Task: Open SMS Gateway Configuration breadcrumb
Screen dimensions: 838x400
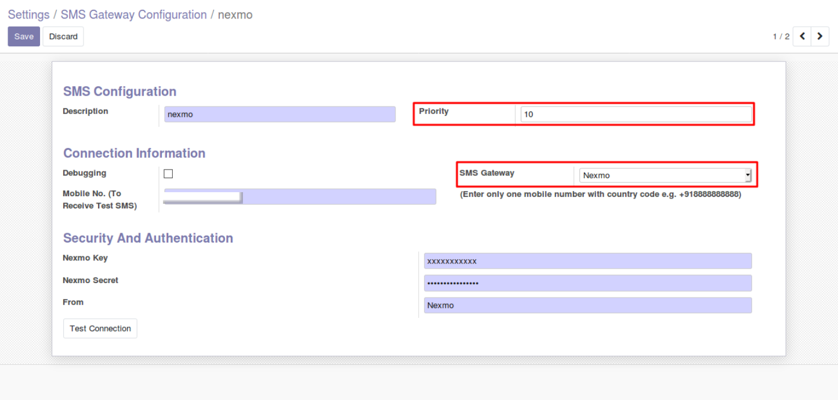Action: [133, 15]
